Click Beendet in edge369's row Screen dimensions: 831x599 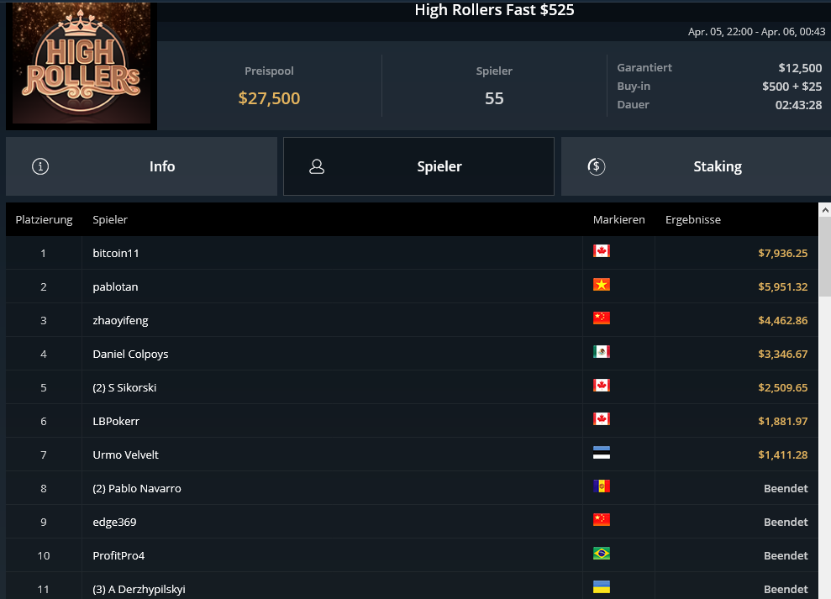786,523
